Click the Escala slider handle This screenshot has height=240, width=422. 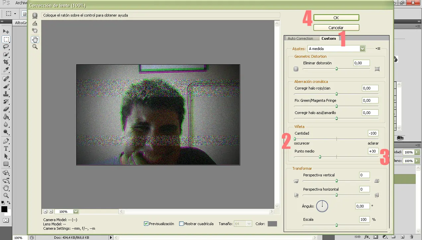[x=336, y=225]
